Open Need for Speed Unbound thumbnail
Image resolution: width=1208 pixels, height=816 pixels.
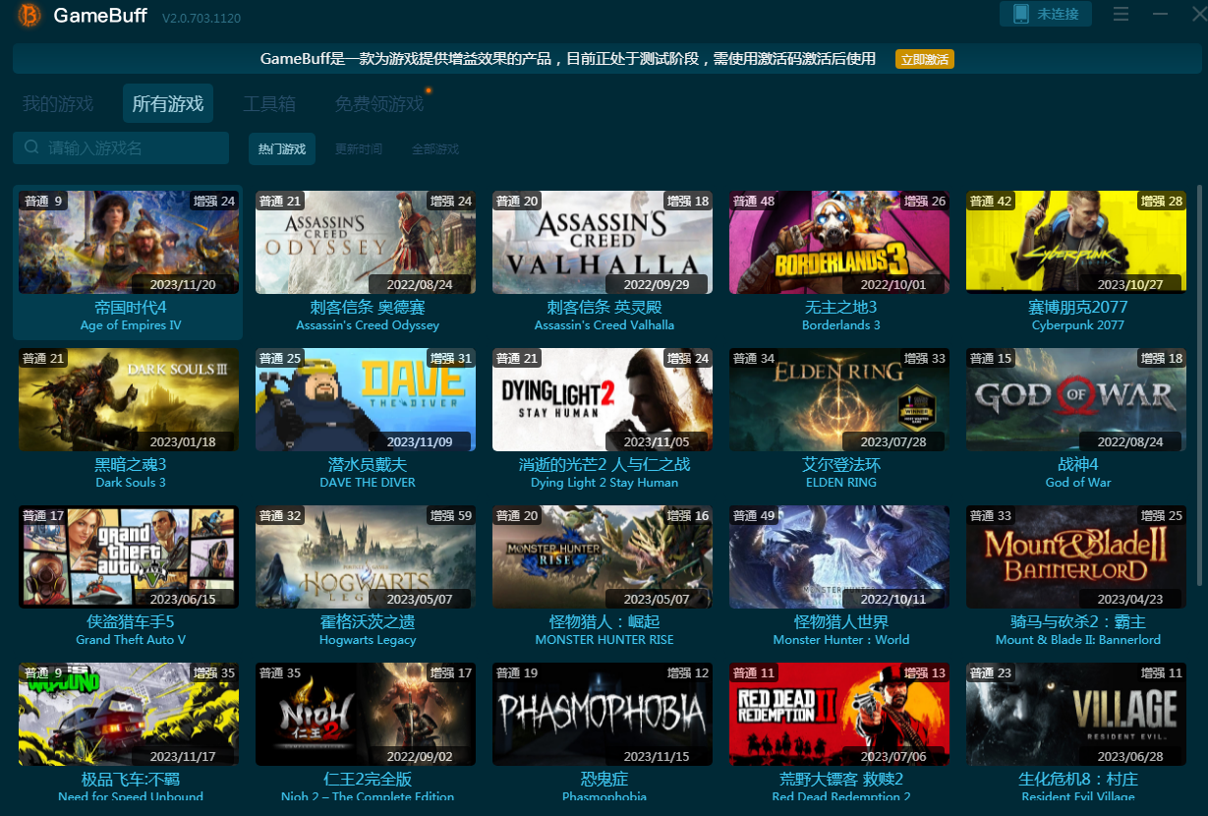click(x=129, y=714)
